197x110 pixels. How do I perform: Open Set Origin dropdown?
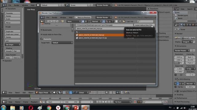pyautogui.click(x=13, y=45)
